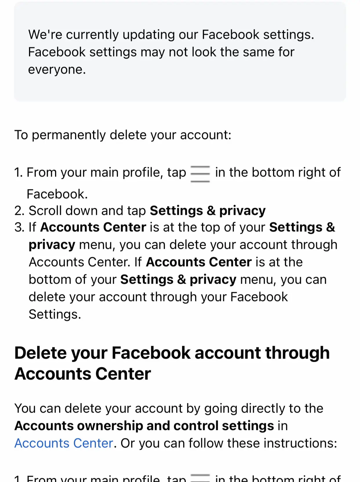This screenshot has height=482, width=360.
Task: Click the text To permanently delete your account
Action: pyautogui.click(x=123, y=135)
